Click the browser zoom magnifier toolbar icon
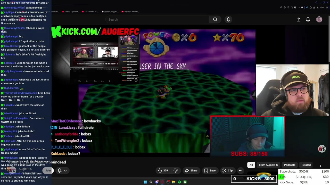 pyautogui.click(x=281, y=7)
